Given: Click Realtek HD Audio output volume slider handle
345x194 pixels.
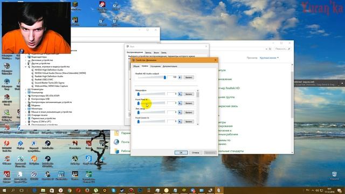Looking at the screenshot, I should tap(165, 77).
